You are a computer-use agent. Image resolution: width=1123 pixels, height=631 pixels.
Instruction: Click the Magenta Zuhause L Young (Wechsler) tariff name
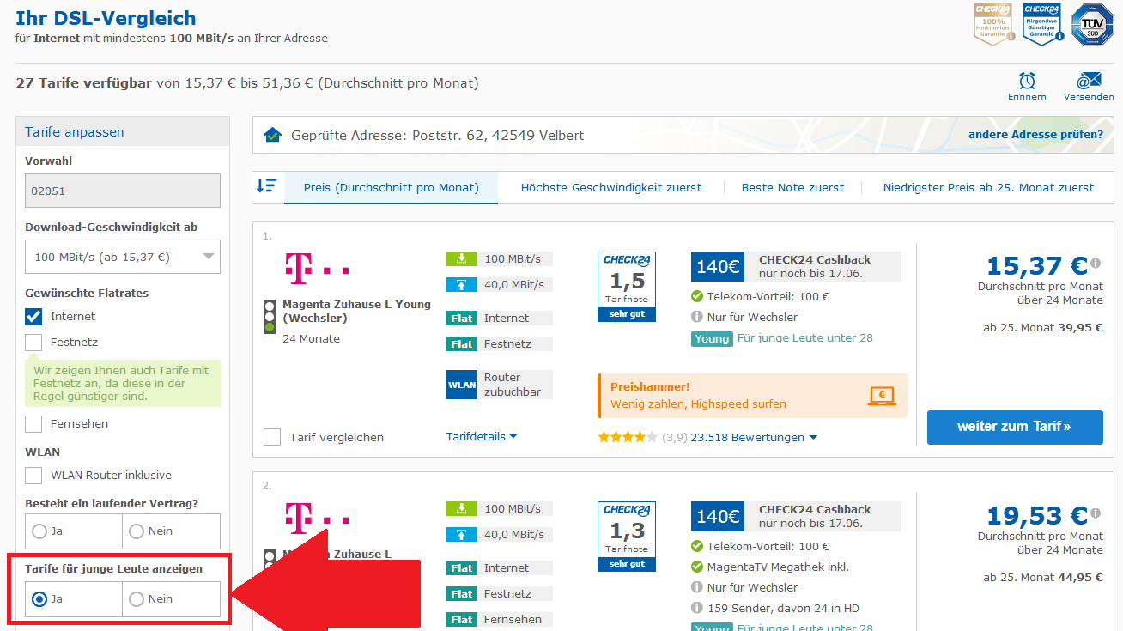(x=356, y=311)
